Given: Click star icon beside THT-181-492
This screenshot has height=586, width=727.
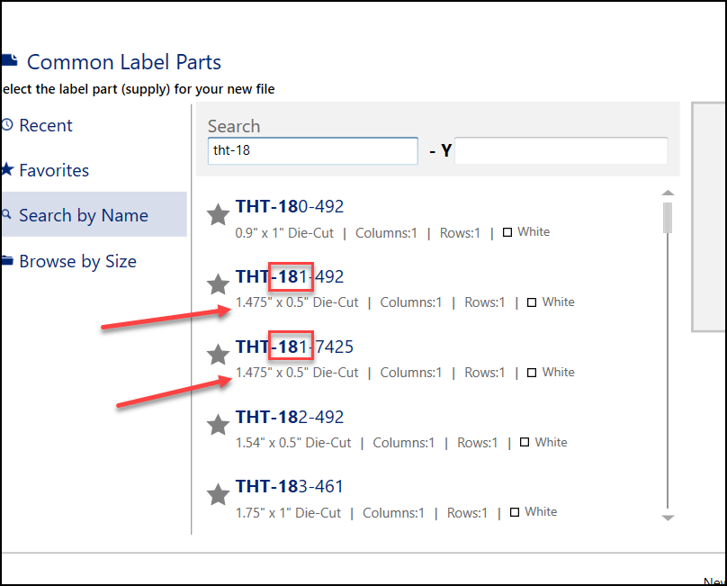Looking at the screenshot, I should (218, 285).
